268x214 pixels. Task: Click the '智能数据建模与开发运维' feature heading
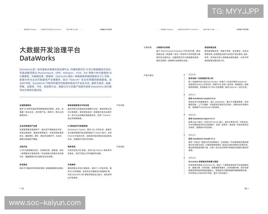click(78, 105)
